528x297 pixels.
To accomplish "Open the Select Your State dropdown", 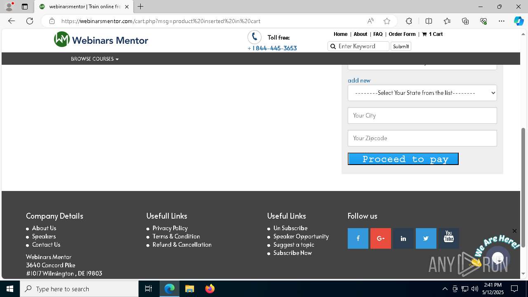I will point(422,93).
